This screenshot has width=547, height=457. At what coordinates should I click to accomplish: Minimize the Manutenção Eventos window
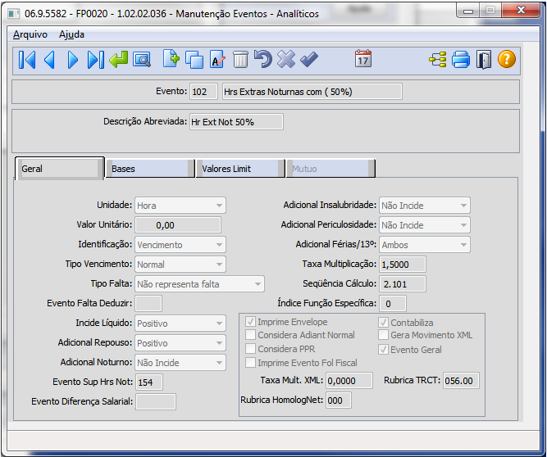(468, 11)
